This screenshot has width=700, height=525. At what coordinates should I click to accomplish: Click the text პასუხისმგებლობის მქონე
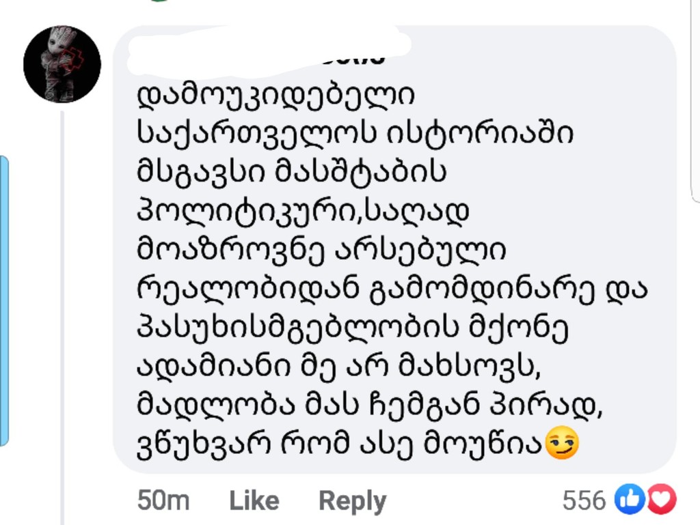point(353,328)
